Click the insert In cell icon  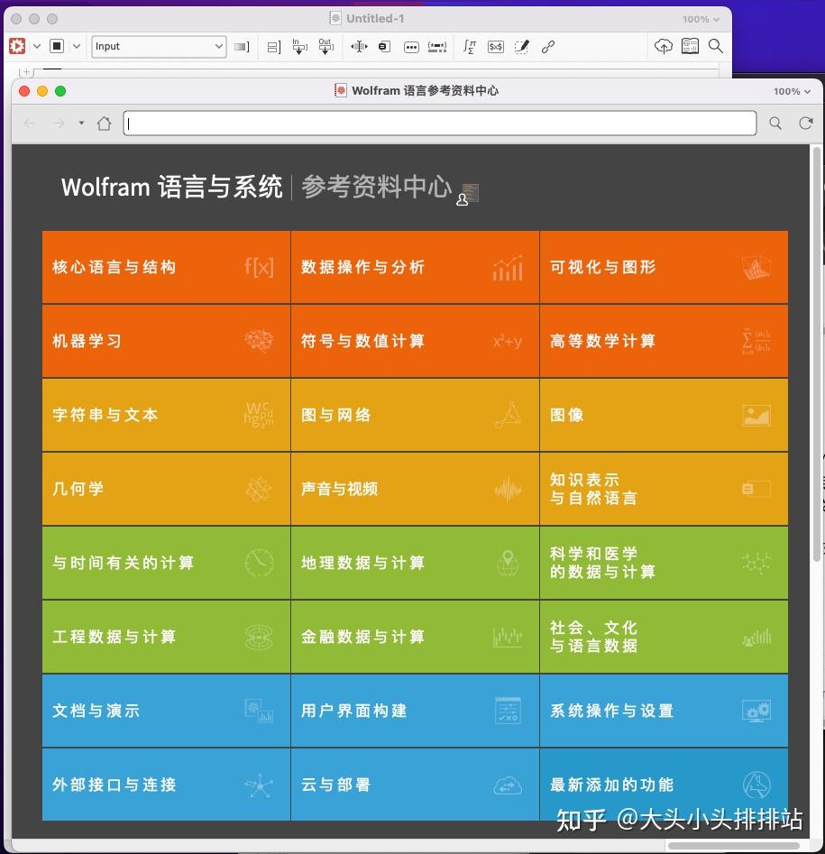pos(299,46)
